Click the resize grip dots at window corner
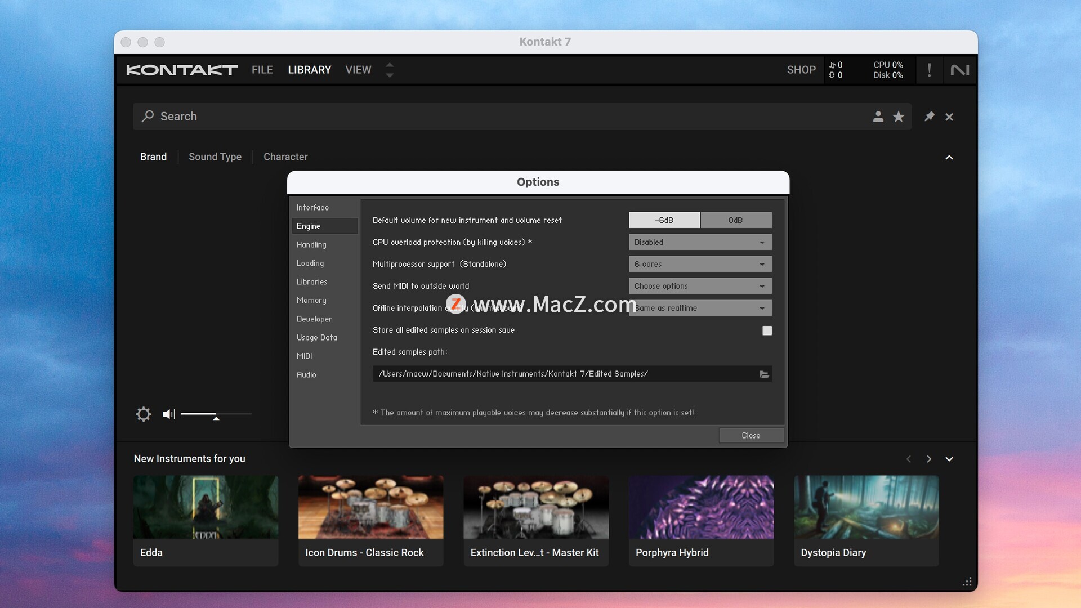Screen dimensions: 1081x608 pyautogui.click(x=967, y=582)
